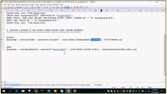Click the Save All toolbar icon
Image resolution: width=167 pixels, height=94 pixels.
(x=11, y=8)
